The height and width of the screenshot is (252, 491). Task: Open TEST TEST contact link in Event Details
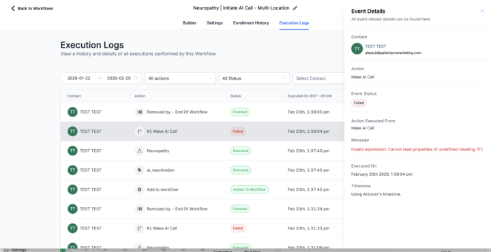(x=376, y=46)
